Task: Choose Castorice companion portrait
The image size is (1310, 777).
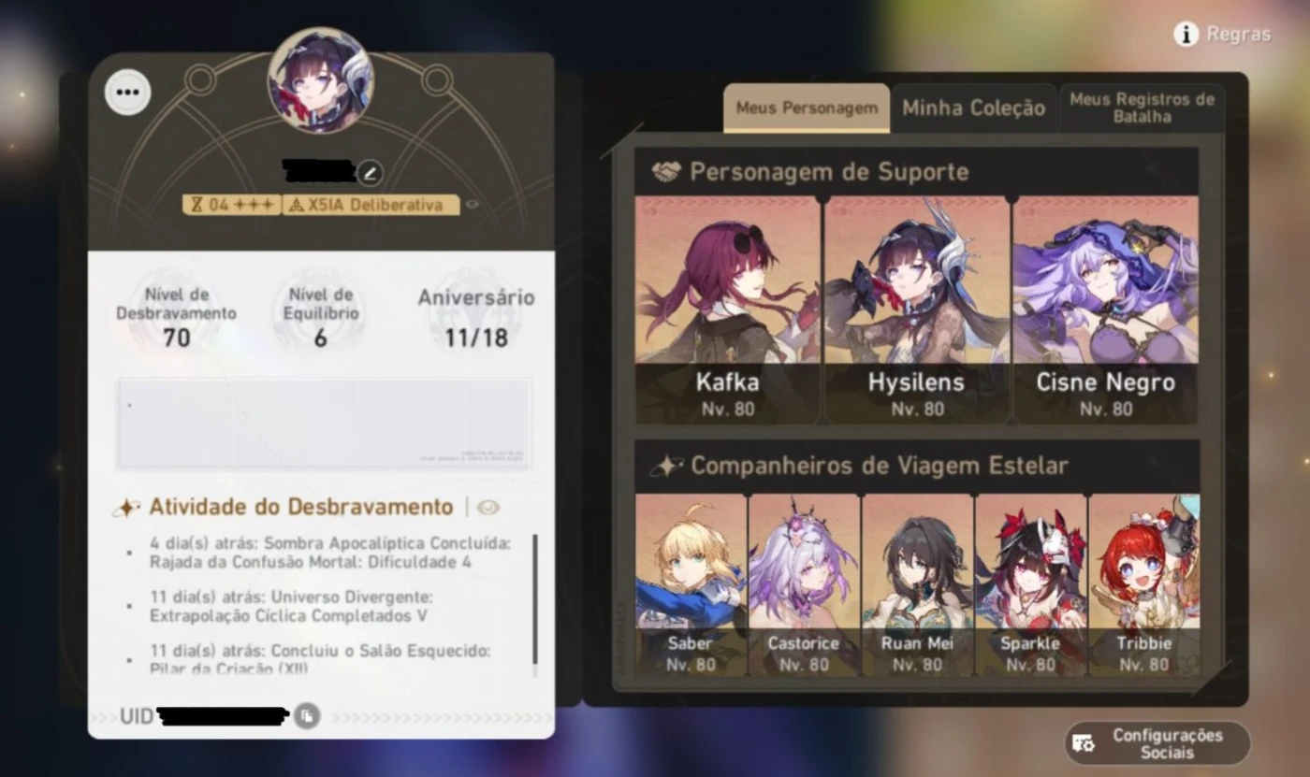Action: coord(804,585)
